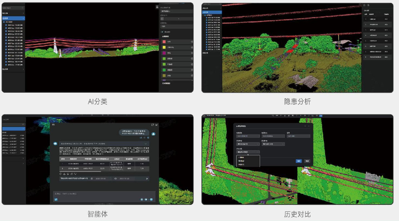Uncheck the #001.las file checkbox

click(6, 25)
